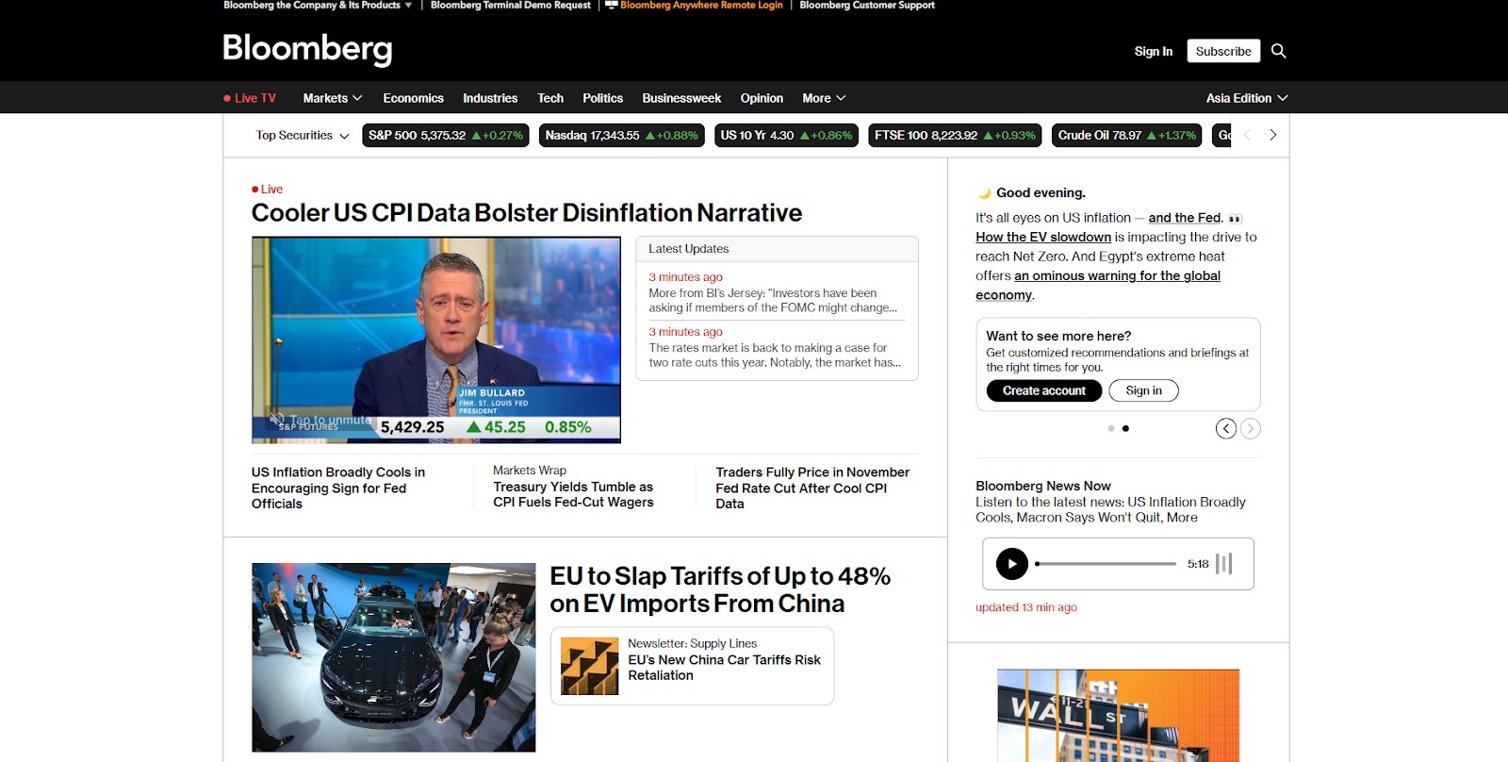Viewport: 1508px width, 762px height.
Task: Click the Create account button
Action: [1044, 390]
